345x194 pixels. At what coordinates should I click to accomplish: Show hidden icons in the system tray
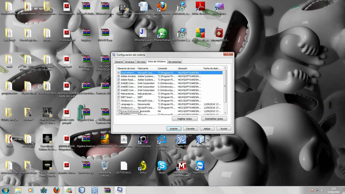tap(308, 190)
